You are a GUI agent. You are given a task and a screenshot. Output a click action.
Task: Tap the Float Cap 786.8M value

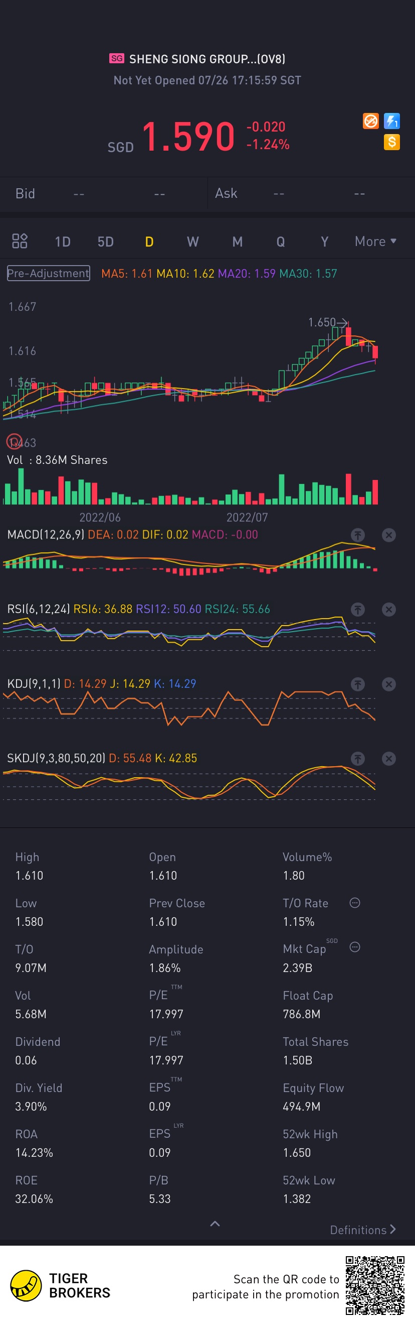(302, 1014)
